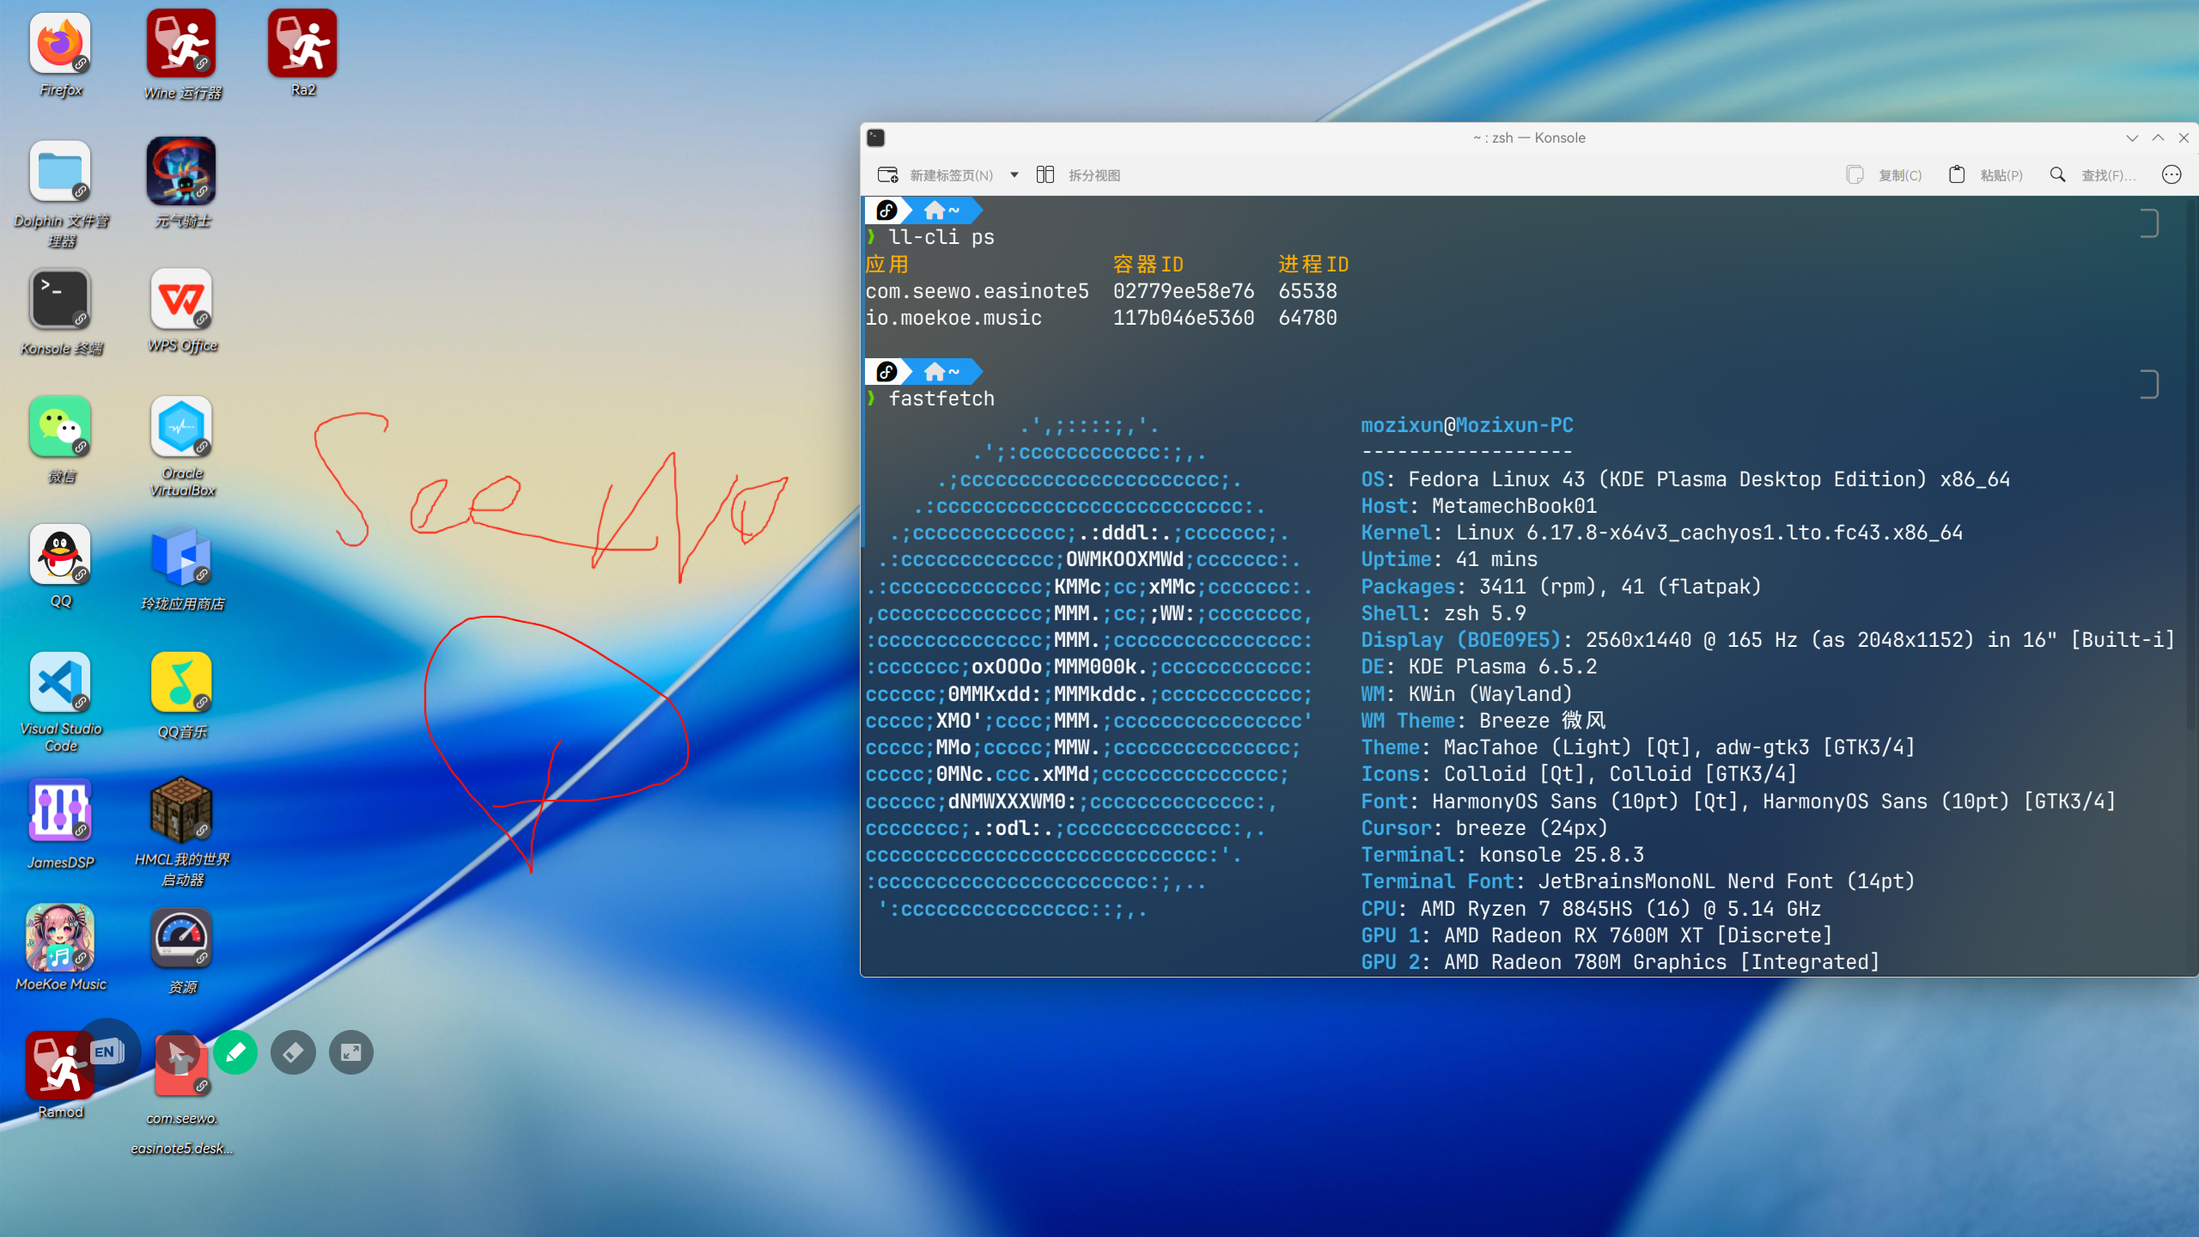Open the Konsole hamburger options menu

pyautogui.click(x=2172, y=175)
